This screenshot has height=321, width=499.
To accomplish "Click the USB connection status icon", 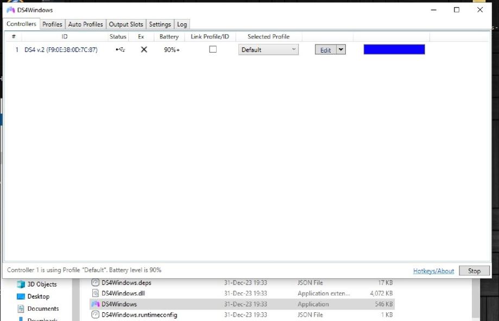I will tap(121, 49).
